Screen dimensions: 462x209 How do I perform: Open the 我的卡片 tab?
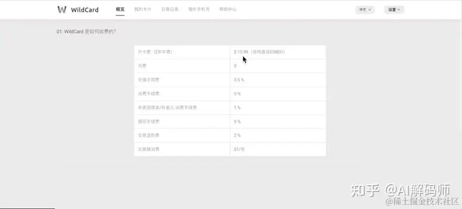point(143,9)
